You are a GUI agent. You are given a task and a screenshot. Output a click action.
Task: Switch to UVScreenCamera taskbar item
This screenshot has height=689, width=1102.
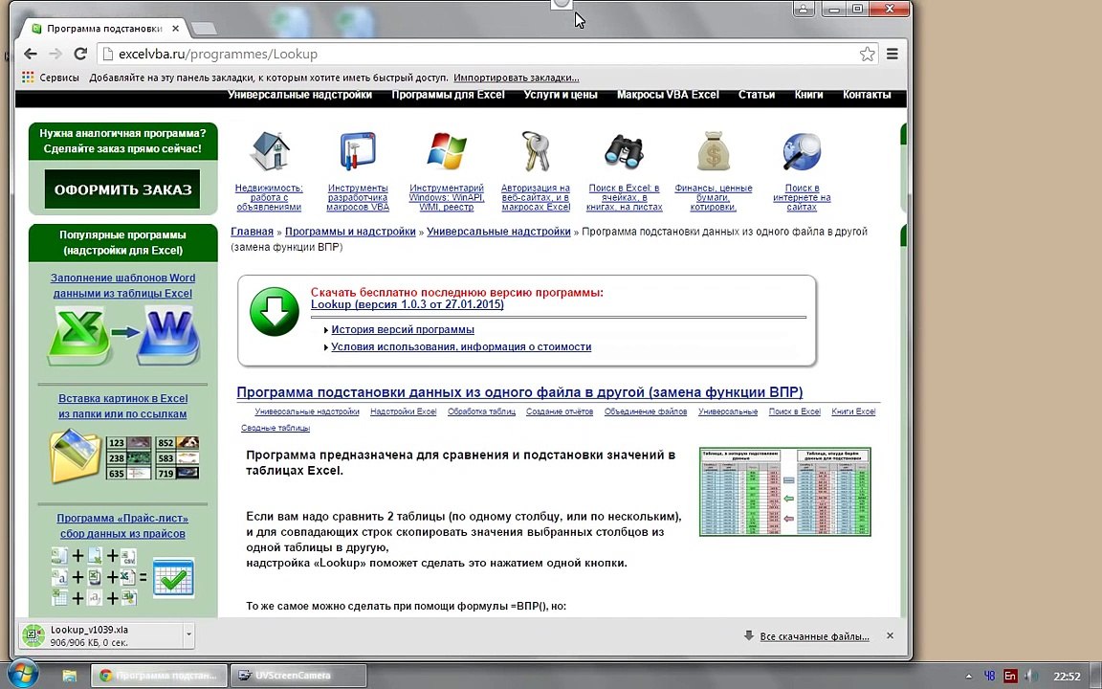click(x=298, y=676)
